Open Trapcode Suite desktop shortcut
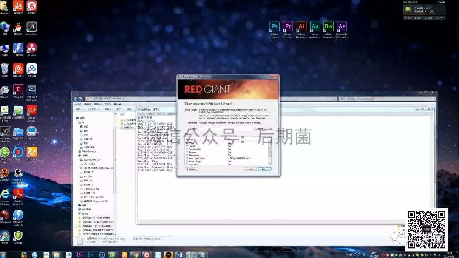This screenshot has height=258, width=459. (31, 93)
